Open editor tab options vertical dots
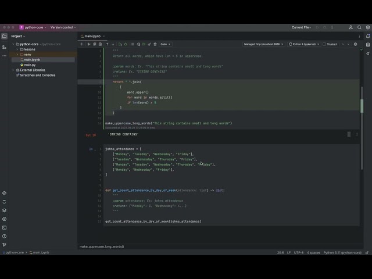372x279 pixels. (x=359, y=36)
